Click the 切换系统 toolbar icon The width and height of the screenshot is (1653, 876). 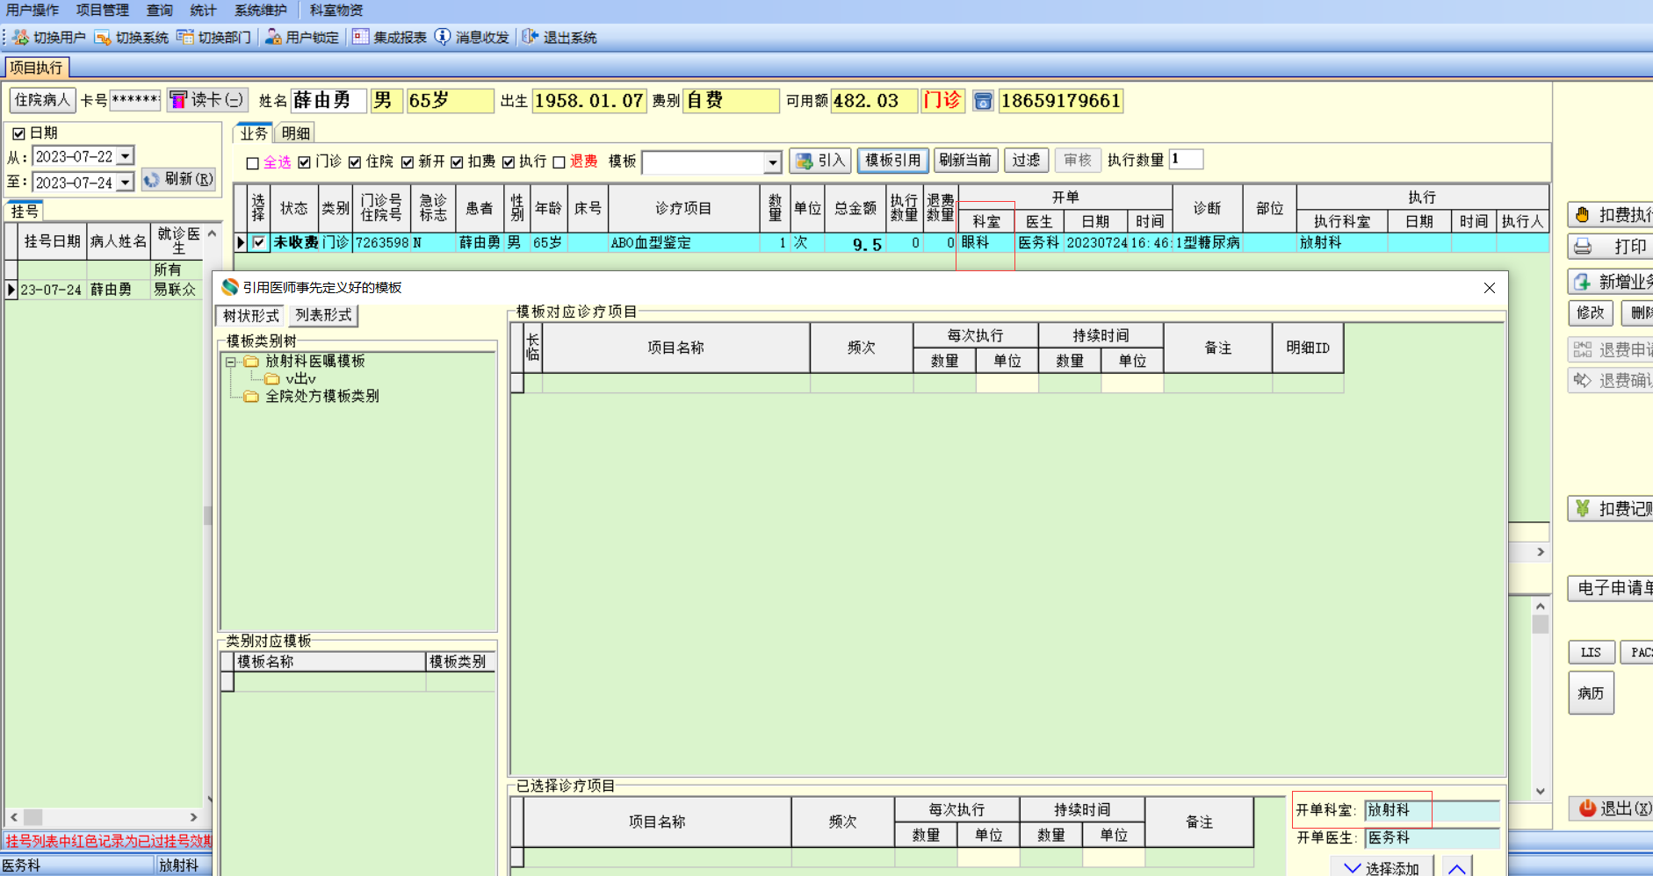coord(103,37)
